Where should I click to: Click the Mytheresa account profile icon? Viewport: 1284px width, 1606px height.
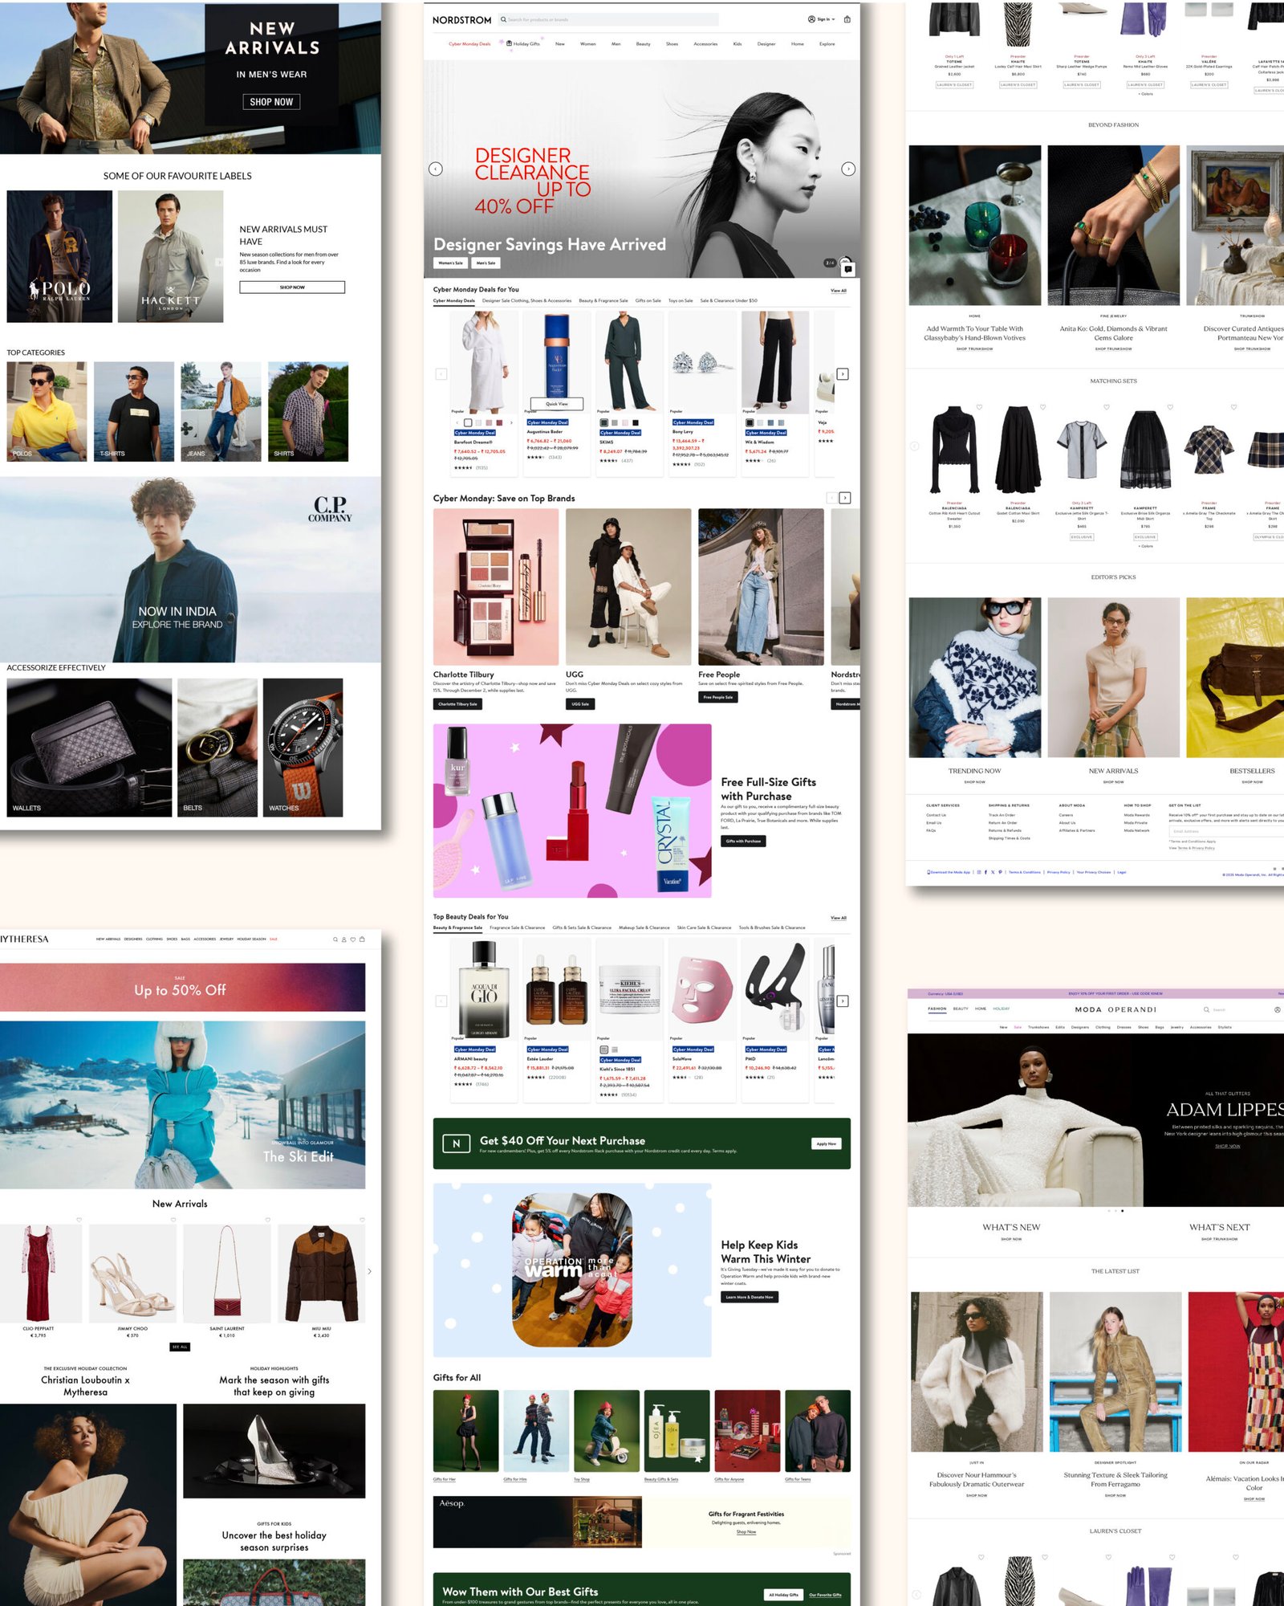coord(344,939)
